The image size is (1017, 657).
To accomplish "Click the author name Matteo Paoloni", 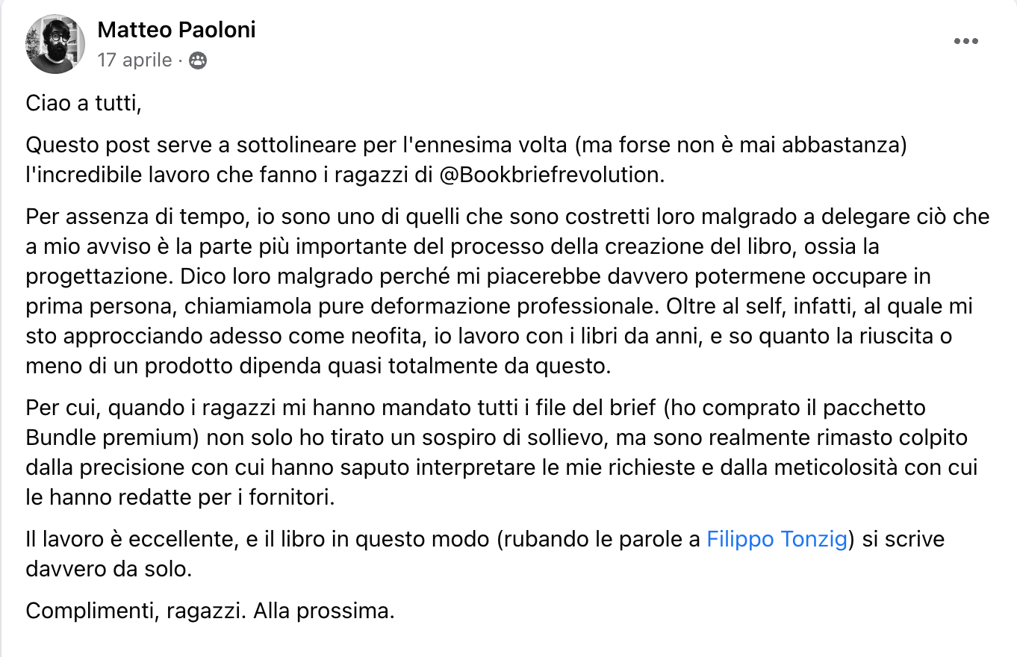I will [176, 29].
